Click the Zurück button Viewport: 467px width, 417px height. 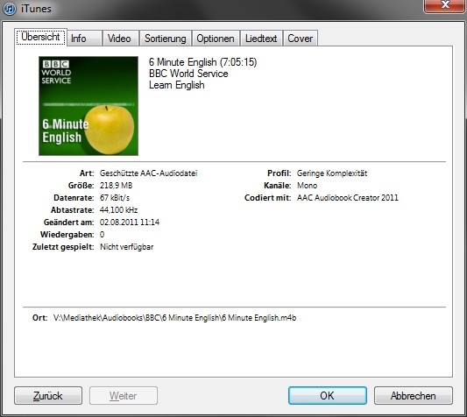point(48,396)
